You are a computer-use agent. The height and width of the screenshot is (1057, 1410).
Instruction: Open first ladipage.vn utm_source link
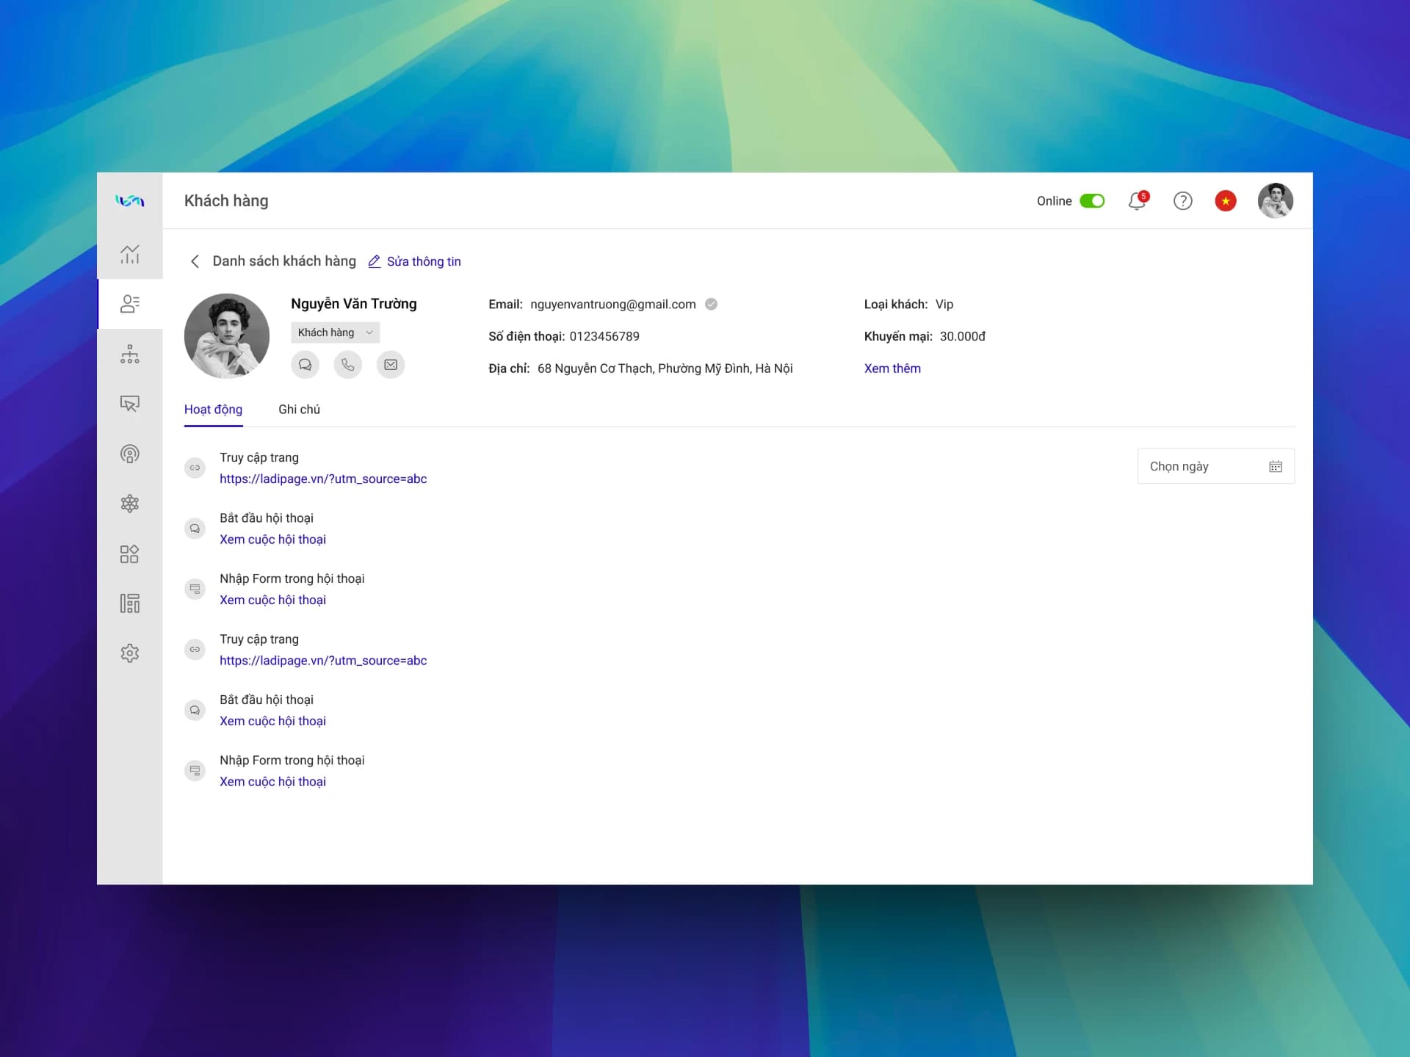click(323, 479)
